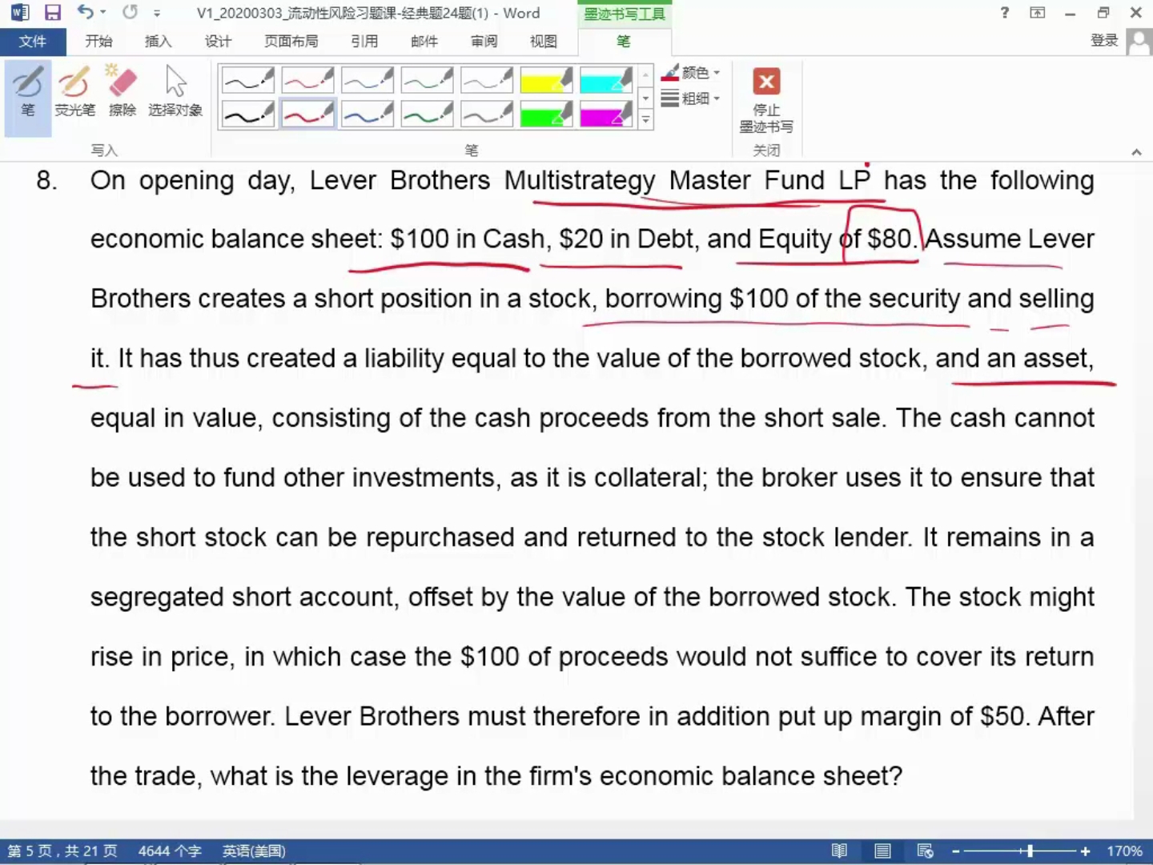Choose the yellow highlighter pen style

point(546,80)
